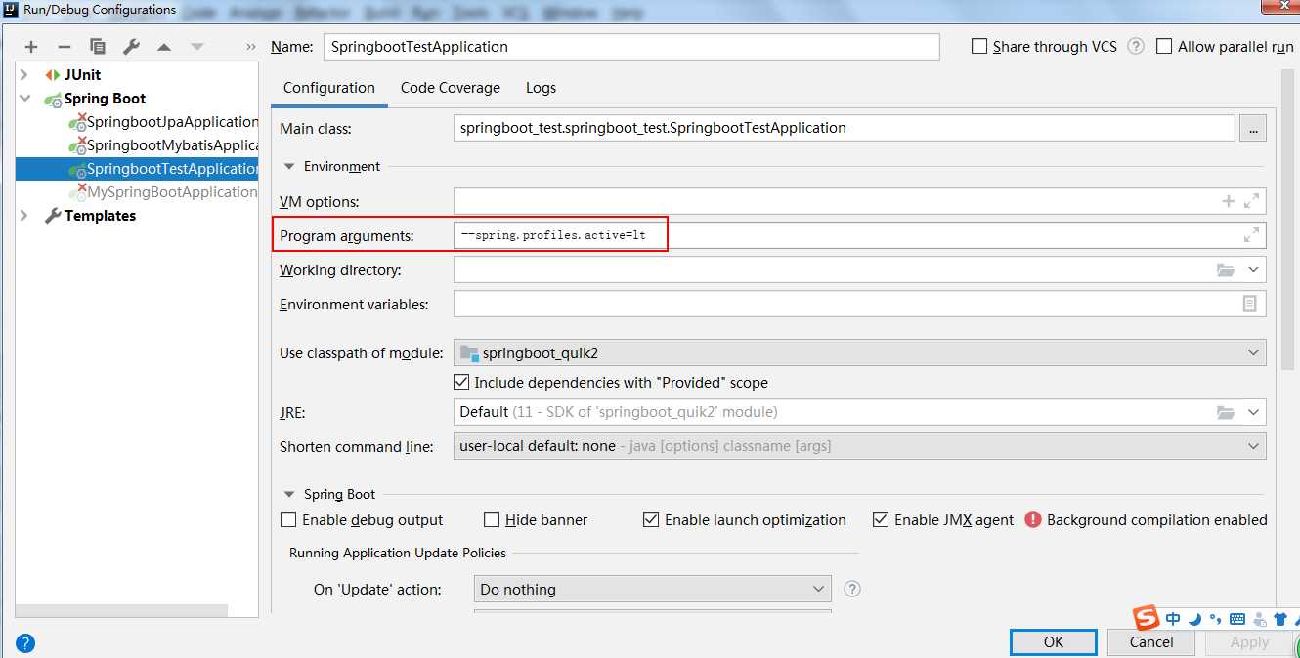Click the Main class input field
Image resolution: width=1300 pixels, height=658 pixels.
click(x=845, y=128)
